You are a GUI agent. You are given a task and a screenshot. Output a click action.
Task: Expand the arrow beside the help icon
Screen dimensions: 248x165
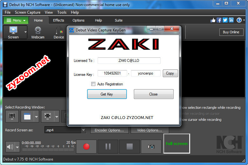(244, 20)
